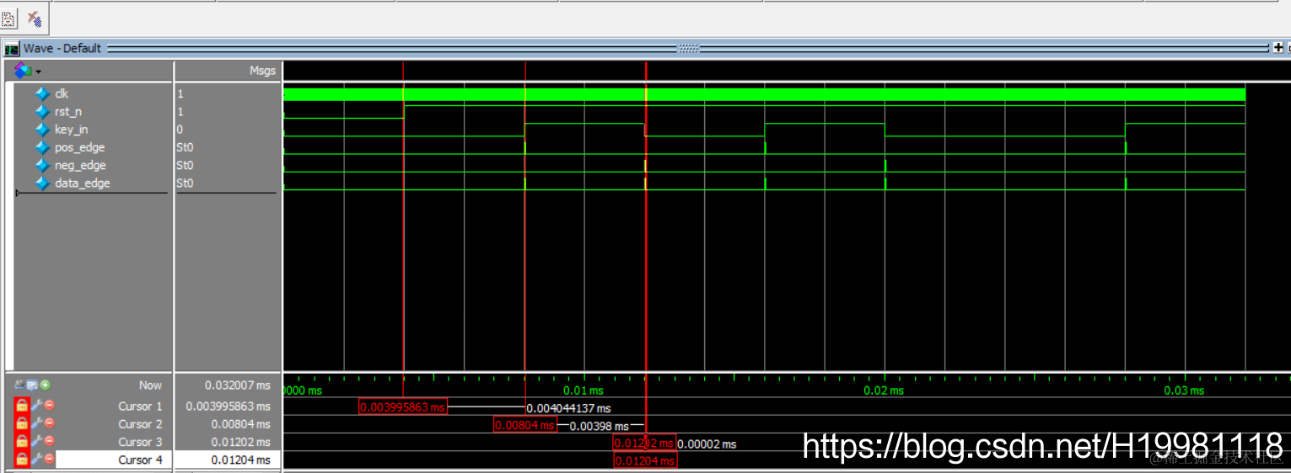The height and width of the screenshot is (473, 1291).
Task: Delete Cursor 4 with red minus icon
Action: click(x=50, y=459)
